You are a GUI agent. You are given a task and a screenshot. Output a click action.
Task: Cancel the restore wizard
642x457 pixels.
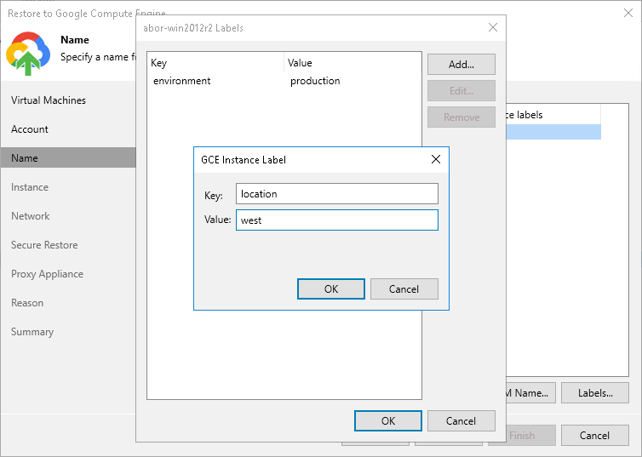click(594, 436)
